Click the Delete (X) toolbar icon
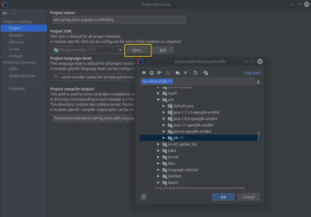 coord(185,73)
